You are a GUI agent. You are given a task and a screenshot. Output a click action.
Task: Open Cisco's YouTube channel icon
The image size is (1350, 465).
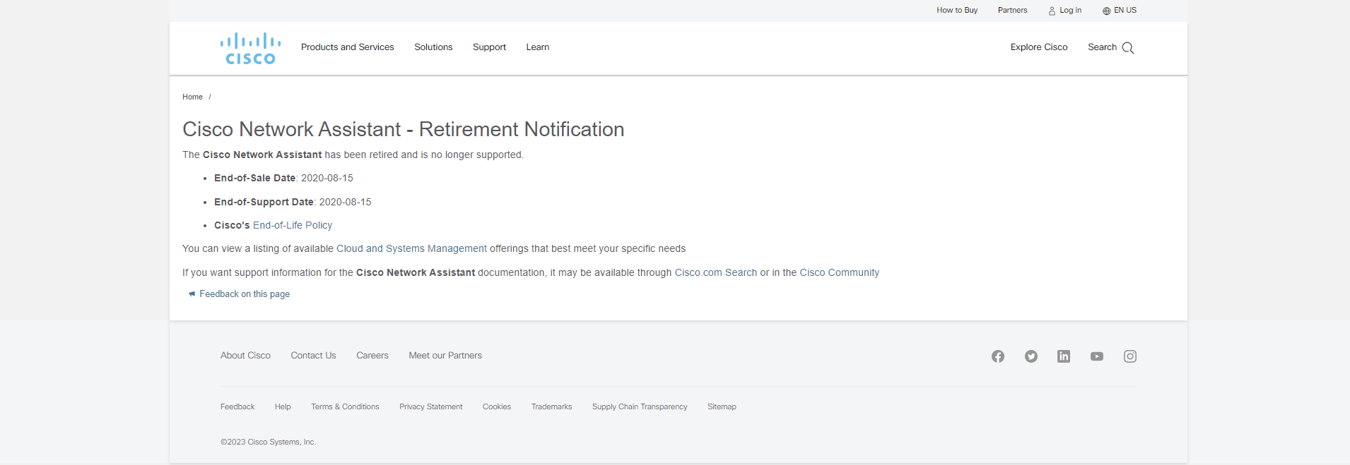click(x=1097, y=356)
